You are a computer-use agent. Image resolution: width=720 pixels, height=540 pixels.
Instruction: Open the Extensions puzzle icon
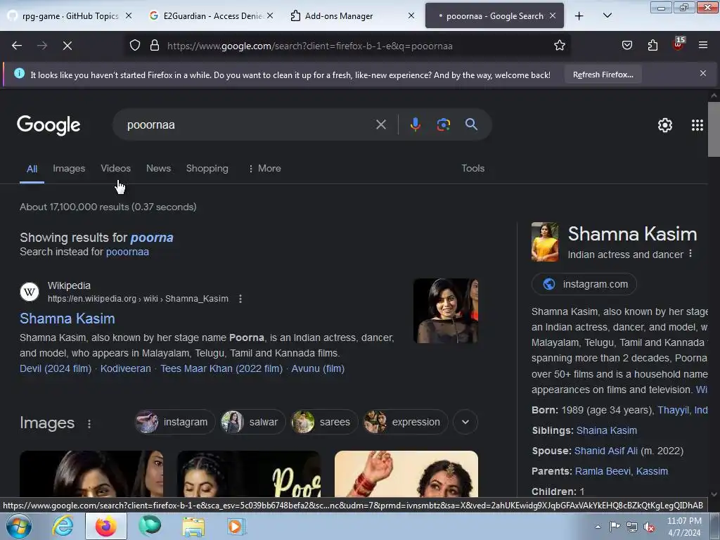[652, 46]
